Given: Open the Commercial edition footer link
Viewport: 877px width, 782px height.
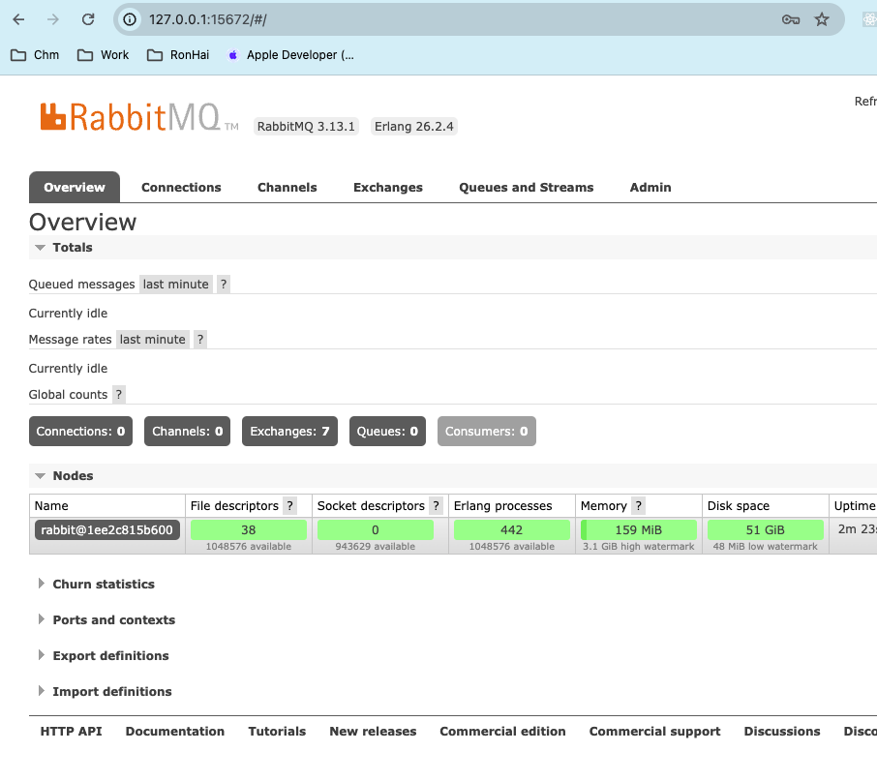Looking at the screenshot, I should coord(502,731).
